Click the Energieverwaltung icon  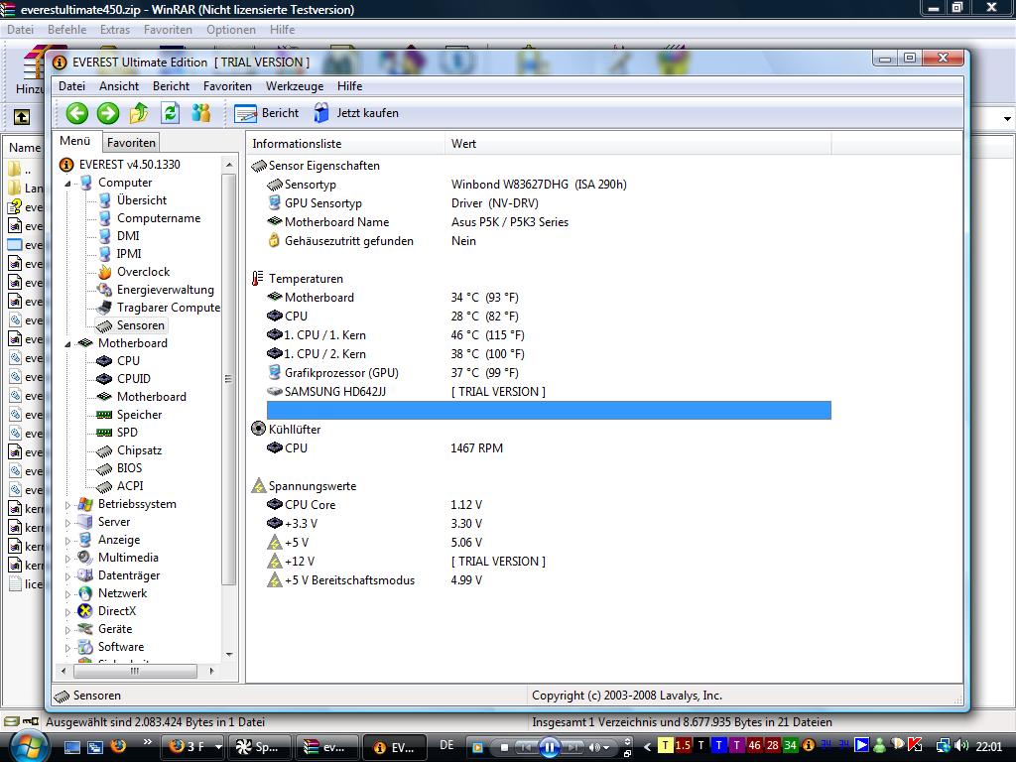pos(104,290)
